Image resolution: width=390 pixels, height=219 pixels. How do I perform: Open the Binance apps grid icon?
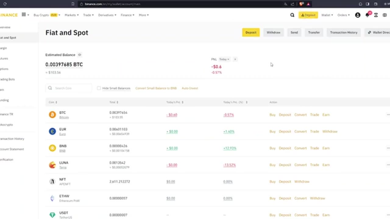click(x=23, y=15)
